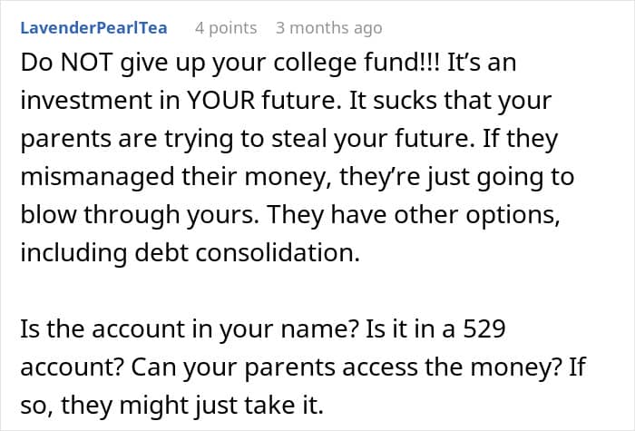The width and height of the screenshot is (635, 431).
Task: Open LavenderPearlTea's user profile
Action: pyautogui.click(x=93, y=28)
